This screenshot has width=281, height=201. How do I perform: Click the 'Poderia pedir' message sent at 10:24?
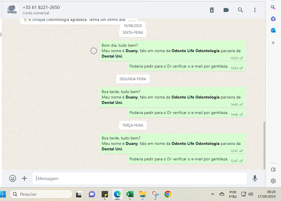point(186,66)
